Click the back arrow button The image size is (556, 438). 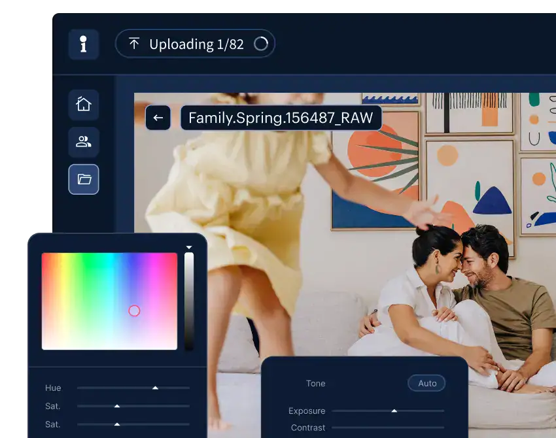click(x=158, y=118)
